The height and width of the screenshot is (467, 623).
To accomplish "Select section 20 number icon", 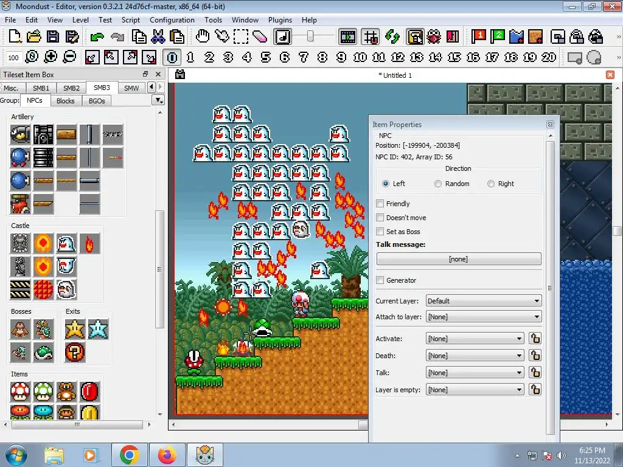I will coord(549,58).
